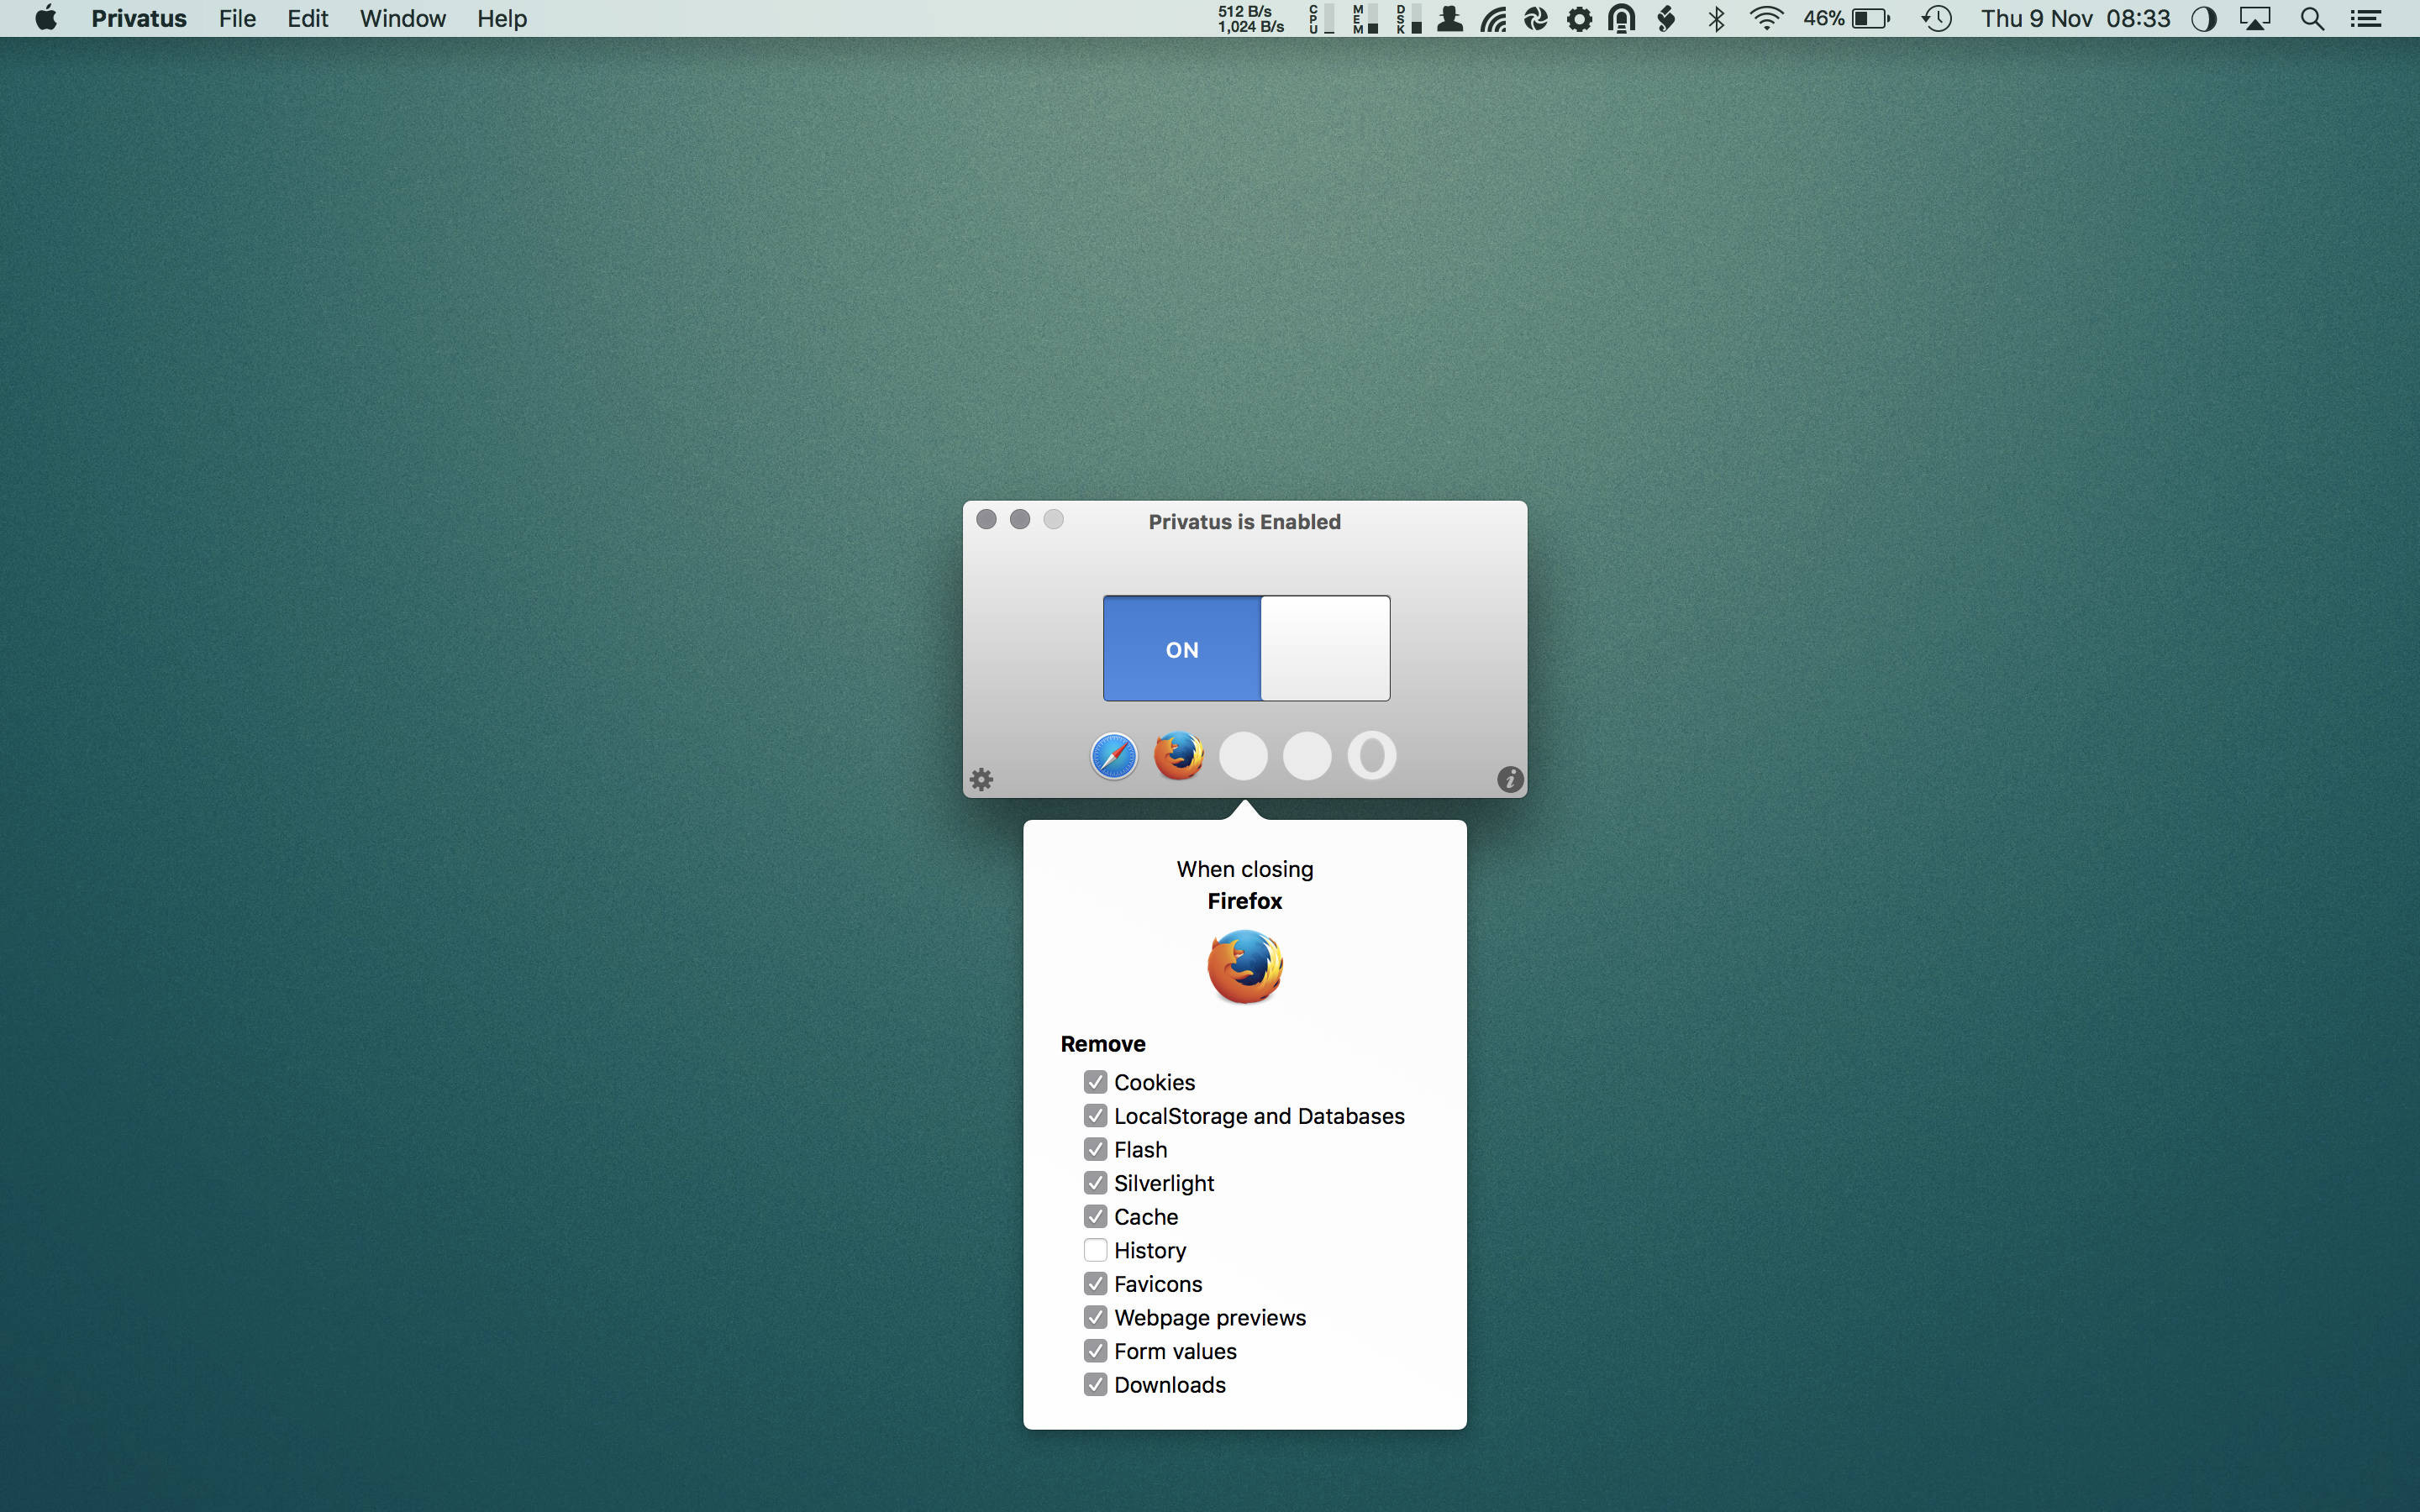
Task: Click the Time Machine menu bar icon
Action: click(x=1936, y=18)
